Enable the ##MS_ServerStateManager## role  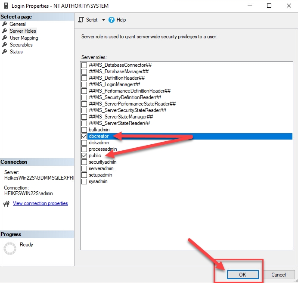[x=84, y=117]
